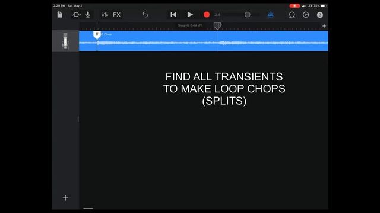Open track controls mixer sliders
The width and height of the screenshot is (380, 213).
coord(105,15)
